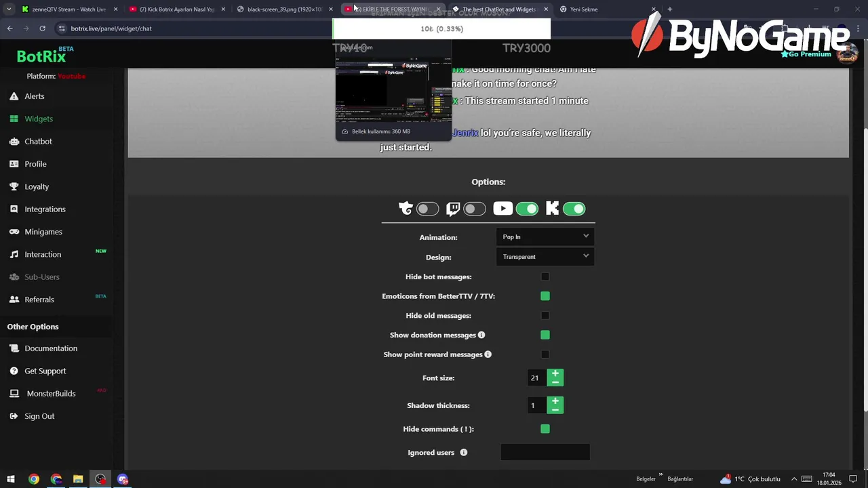
Task: Disable the YouTube platform switch
Action: [527, 209]
